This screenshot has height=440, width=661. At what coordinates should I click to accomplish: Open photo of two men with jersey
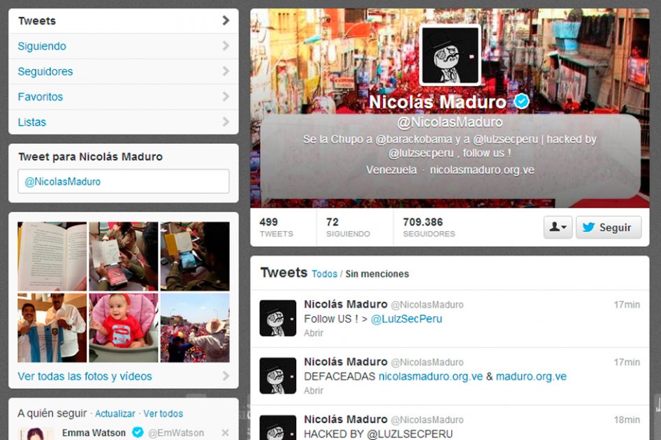52,328
